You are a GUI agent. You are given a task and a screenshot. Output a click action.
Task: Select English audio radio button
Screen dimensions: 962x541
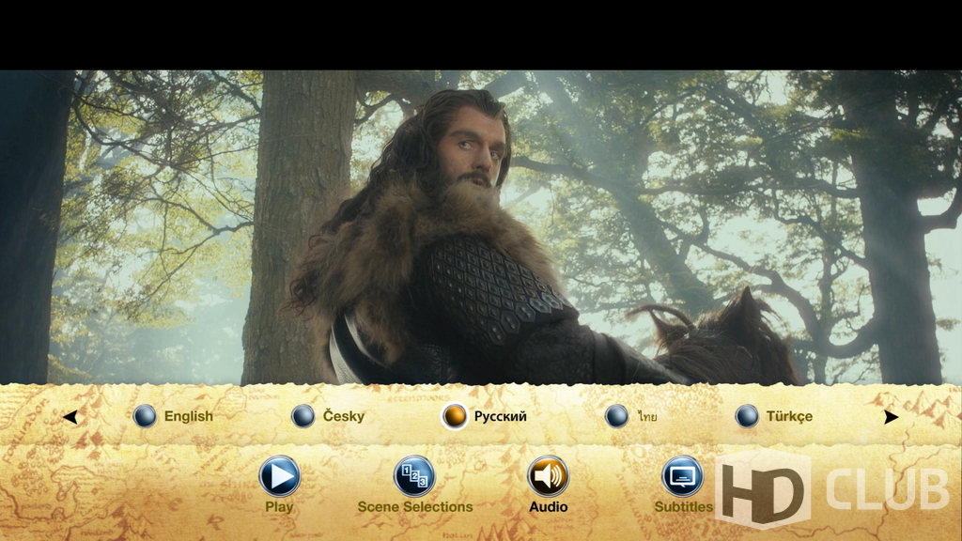click(x=145, y=416)
